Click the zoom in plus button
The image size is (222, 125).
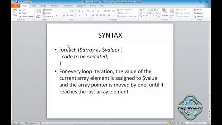click(x=205, y=123)
